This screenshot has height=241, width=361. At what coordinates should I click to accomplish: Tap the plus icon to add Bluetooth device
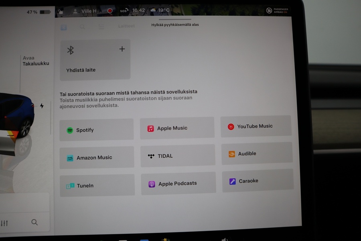122,49
